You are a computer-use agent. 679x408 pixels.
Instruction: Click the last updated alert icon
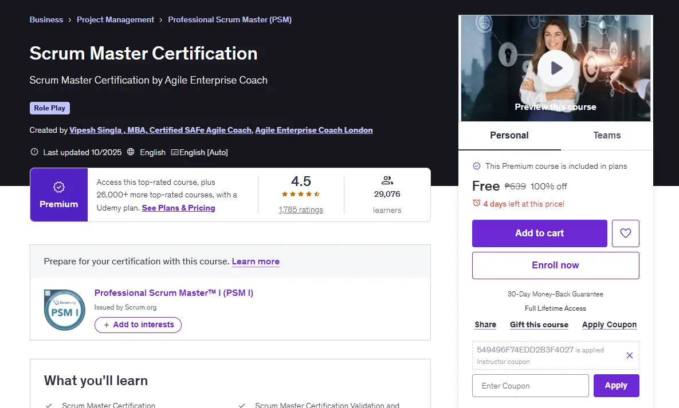pos(34,152)
